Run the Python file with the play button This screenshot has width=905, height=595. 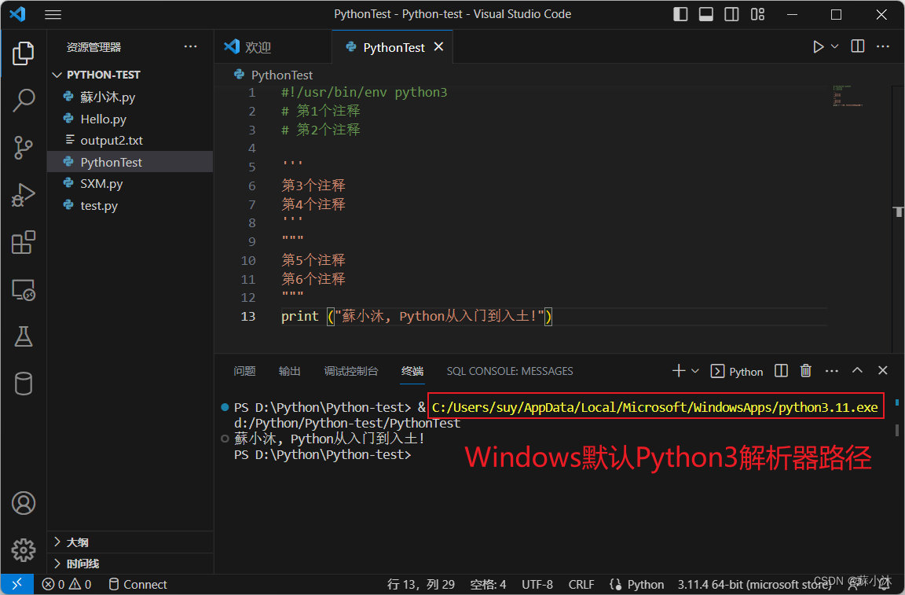(x=818, y=47)
